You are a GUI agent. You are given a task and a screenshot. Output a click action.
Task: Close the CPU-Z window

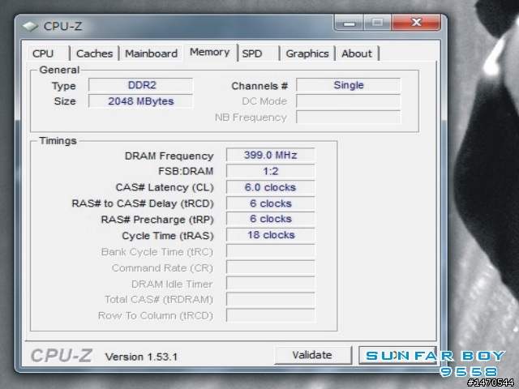[416, 23]
